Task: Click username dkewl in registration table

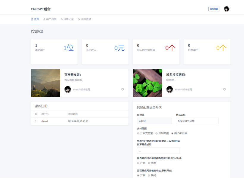Action: [x=45, y=121]
